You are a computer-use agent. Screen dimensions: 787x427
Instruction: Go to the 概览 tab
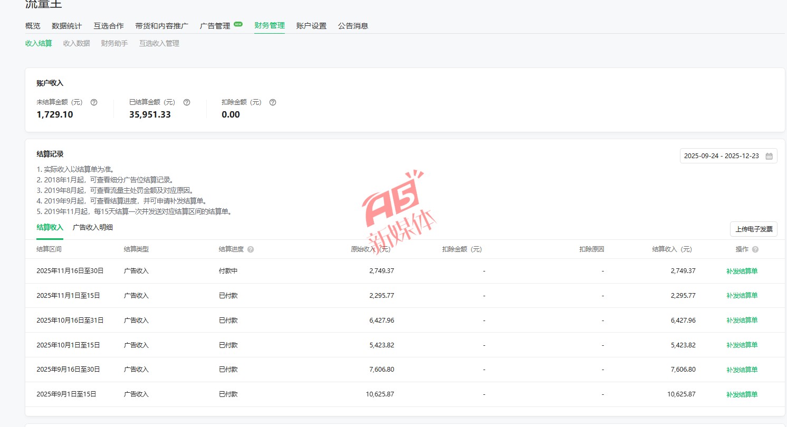pyautogui.click(x=33, y=26)
